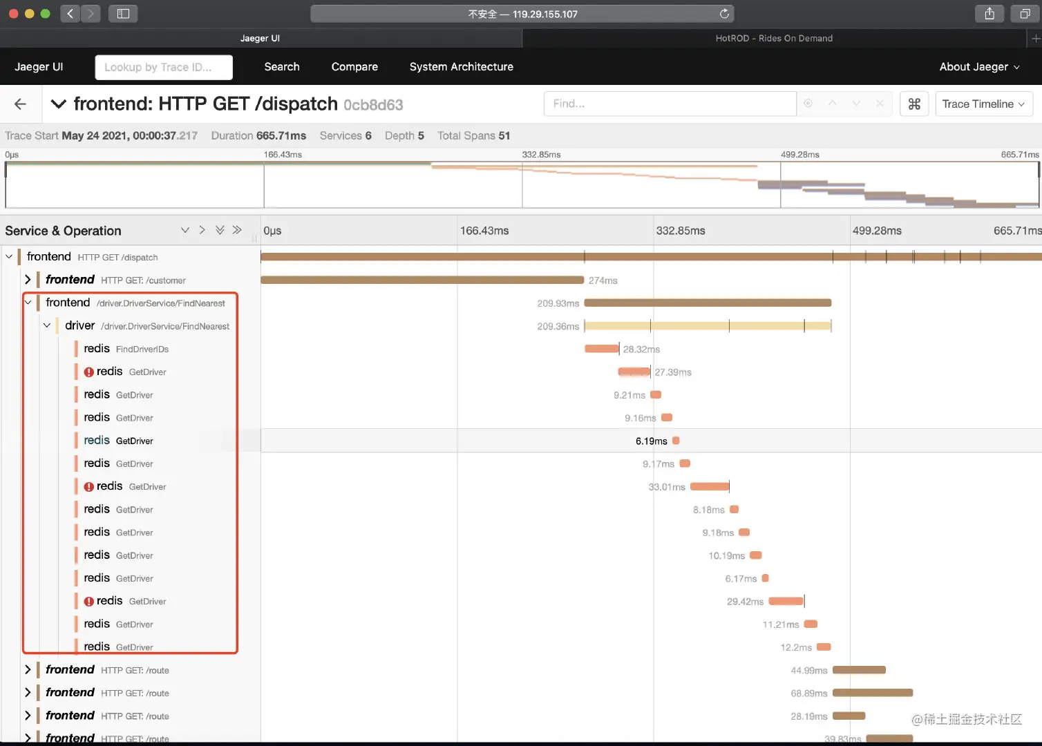Image resolution: width=1042 pixels, height=746 pixels.
Task: Add a new tab with plus icon
Action: (1035, 39)
